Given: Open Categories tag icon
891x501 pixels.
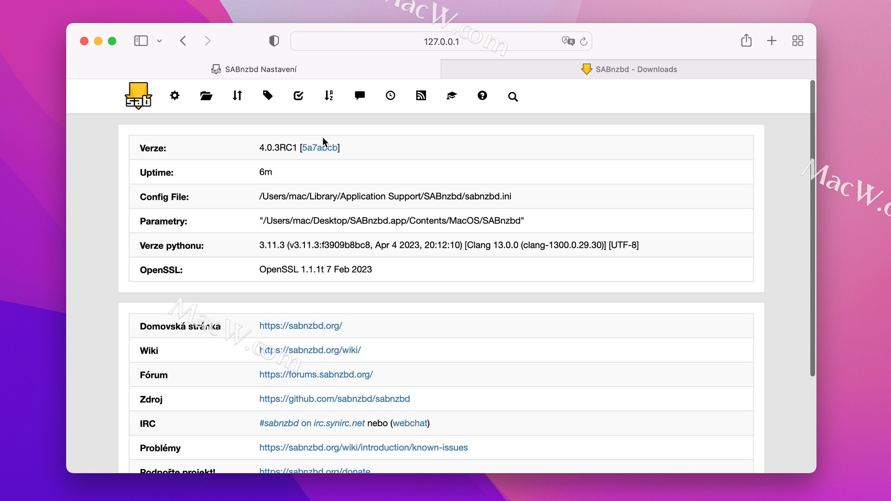Looking at the screenshot, I should tap(268, 96).
